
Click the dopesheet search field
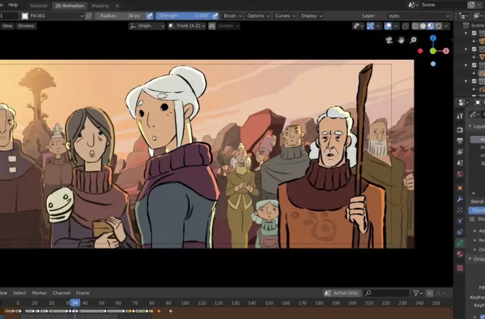coord(387,293)
